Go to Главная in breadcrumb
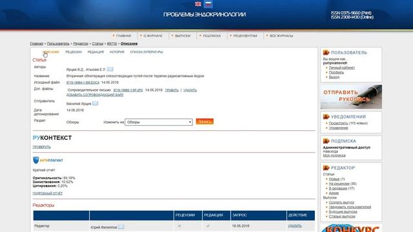The image size is (413, 232). (36, 44)
